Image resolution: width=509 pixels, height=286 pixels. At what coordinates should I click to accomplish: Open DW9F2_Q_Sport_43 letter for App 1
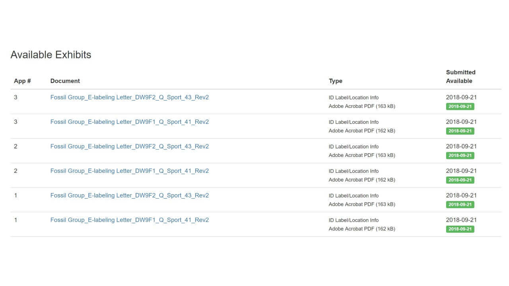click(129, 195)
